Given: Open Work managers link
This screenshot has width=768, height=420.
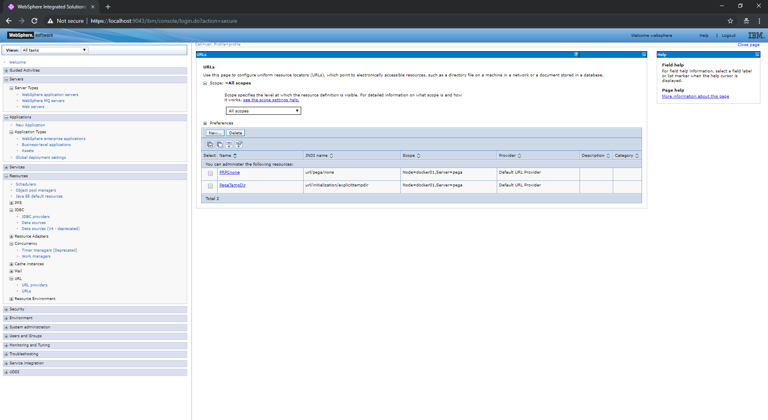Looking at the screenshot, I should (x=36, y=256).
